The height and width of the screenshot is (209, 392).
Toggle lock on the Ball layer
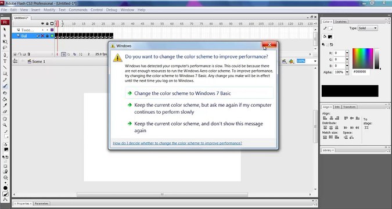coord(47,36)
